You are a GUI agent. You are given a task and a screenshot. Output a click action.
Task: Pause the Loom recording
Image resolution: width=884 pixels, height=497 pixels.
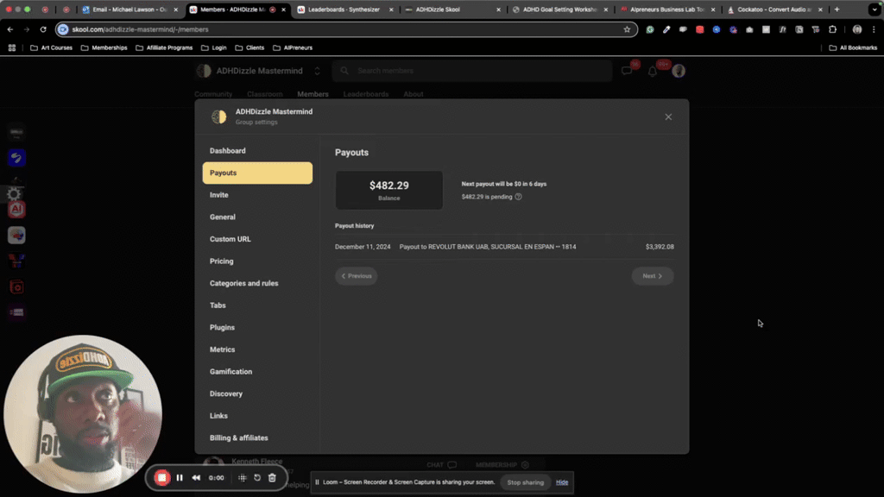click(180, 478)
